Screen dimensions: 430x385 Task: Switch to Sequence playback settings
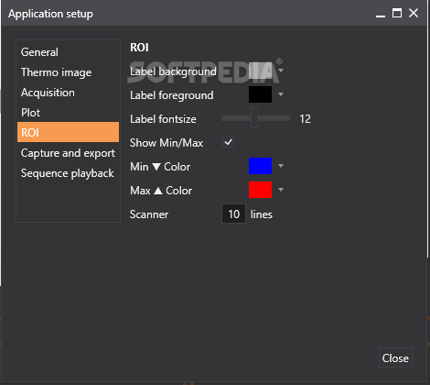(68, 173)
